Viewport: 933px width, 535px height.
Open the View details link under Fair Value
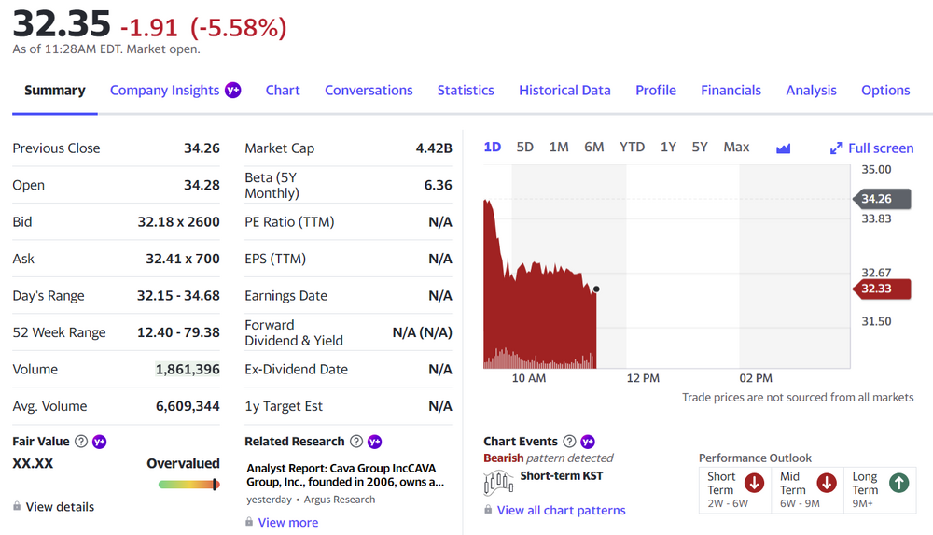click(60, 507)
